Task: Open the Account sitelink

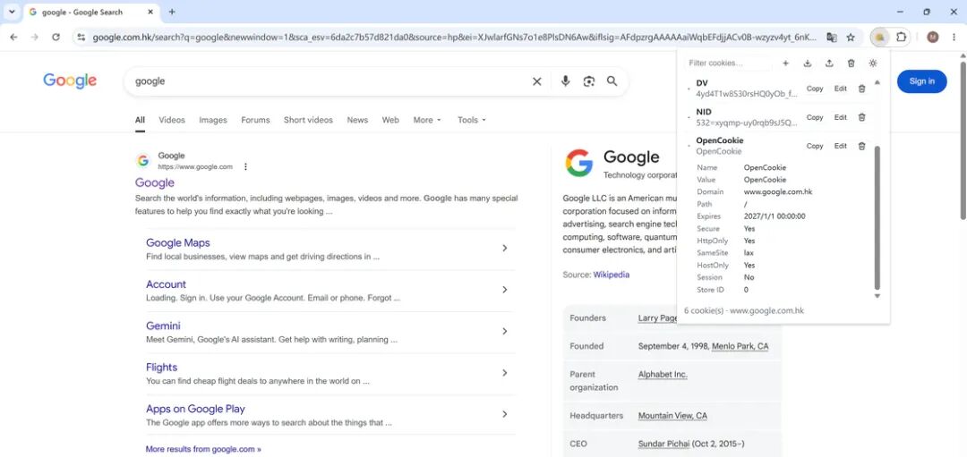Action: (166, 284)
